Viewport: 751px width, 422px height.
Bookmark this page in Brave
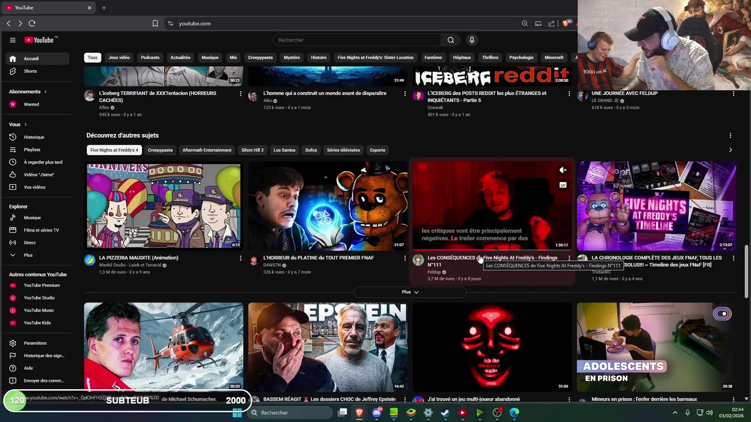coord(155,23)
